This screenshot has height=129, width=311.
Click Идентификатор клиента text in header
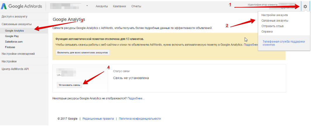263,5
